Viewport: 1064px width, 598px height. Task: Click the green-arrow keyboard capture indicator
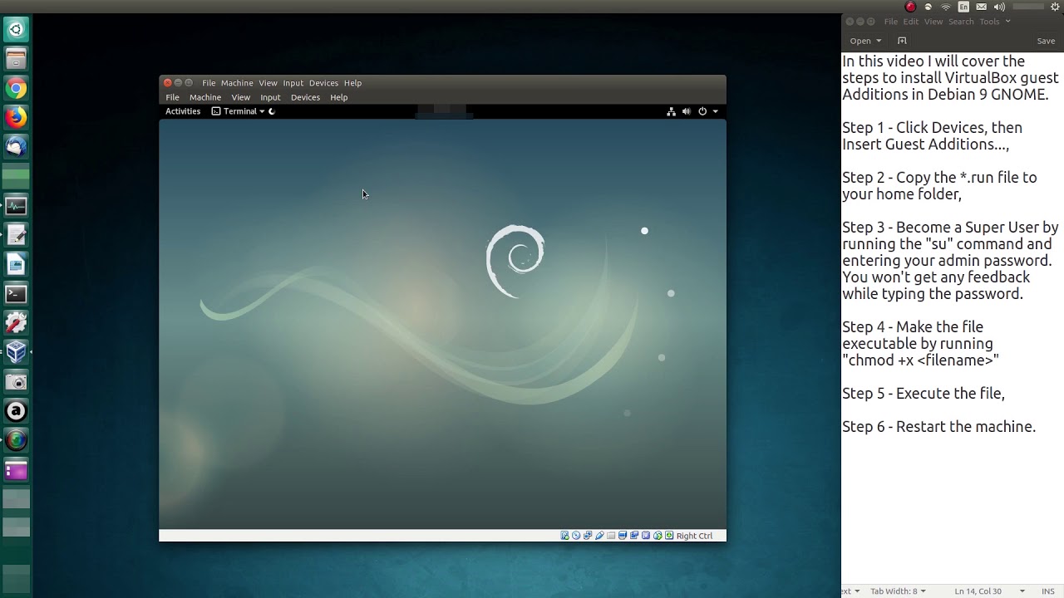(x=669, y=536)
